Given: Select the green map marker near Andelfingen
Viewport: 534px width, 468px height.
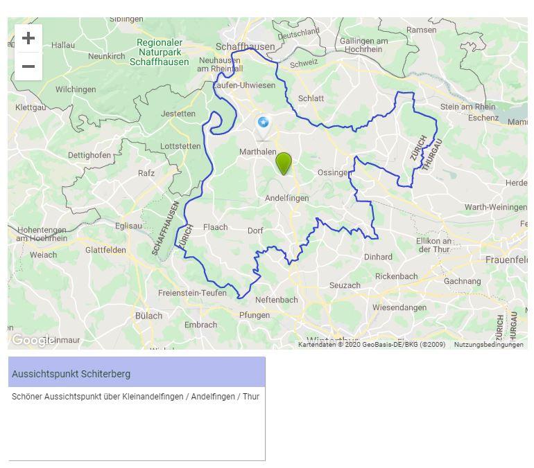Looking at the screenshot, I should point(284,164).
